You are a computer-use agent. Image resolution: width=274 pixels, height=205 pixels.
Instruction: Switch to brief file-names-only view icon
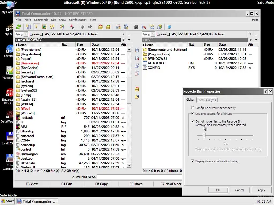[28, 27]
